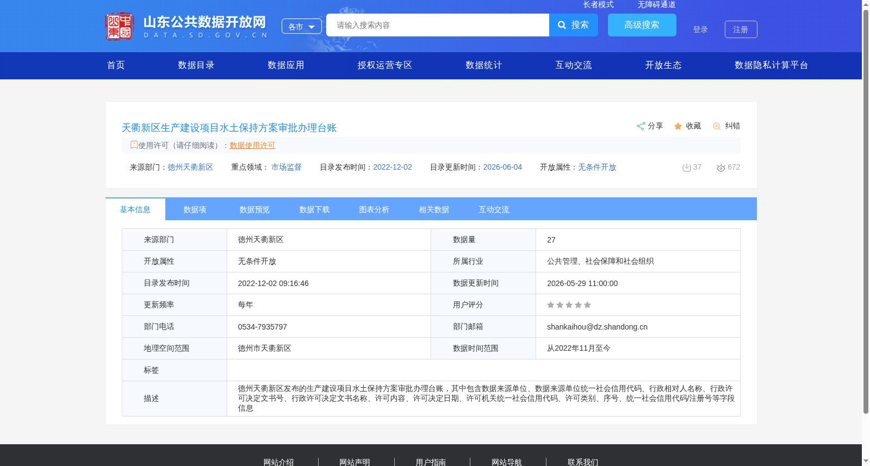870x466 pixels.
Task: Switch to the 互动交流 tab in dataset tabs
Action: [x=494, y=209]
